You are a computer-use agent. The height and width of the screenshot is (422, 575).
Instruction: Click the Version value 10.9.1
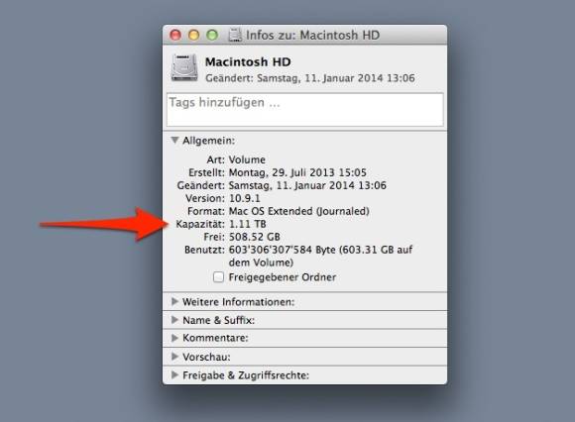click(x=245, y=198)
